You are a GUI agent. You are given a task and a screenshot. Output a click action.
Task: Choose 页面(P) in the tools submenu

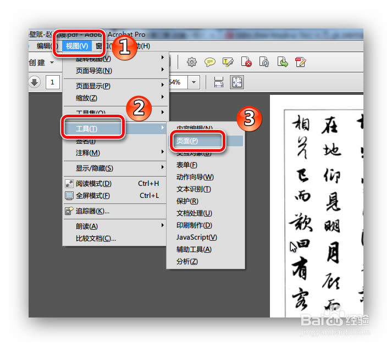coord(206,141)
